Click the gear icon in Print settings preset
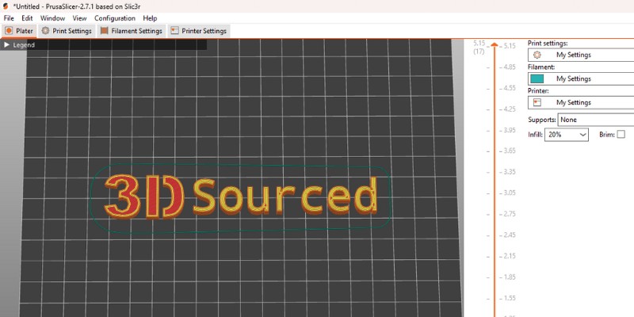 [x=537, y=55]
